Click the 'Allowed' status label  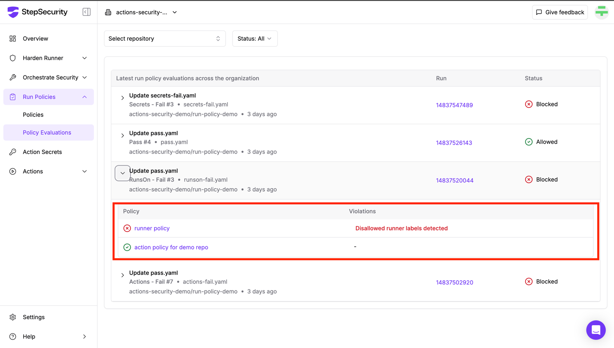click(x=547, y=142)
